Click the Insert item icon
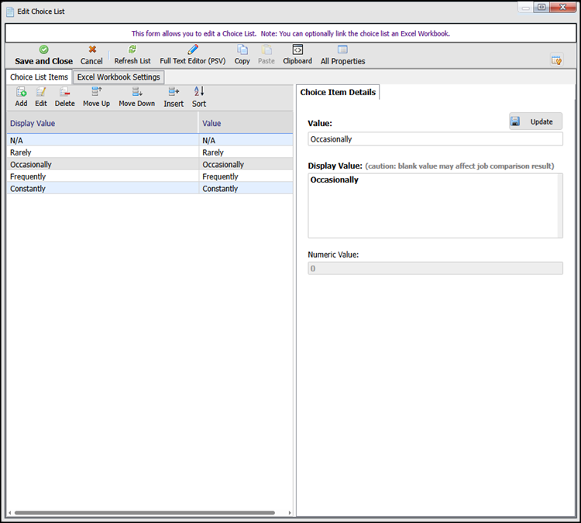Image resolution: width=581 pixels, height=523 pixels. 174,91
